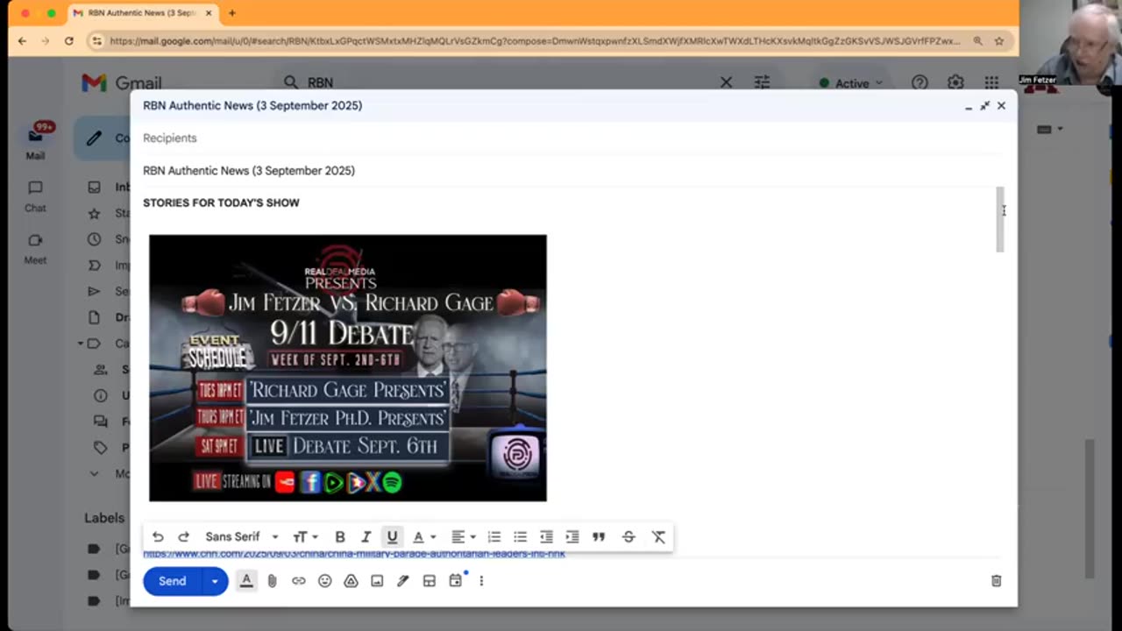
Task: Click the compose window title text
Action: [x=252, y=106]
